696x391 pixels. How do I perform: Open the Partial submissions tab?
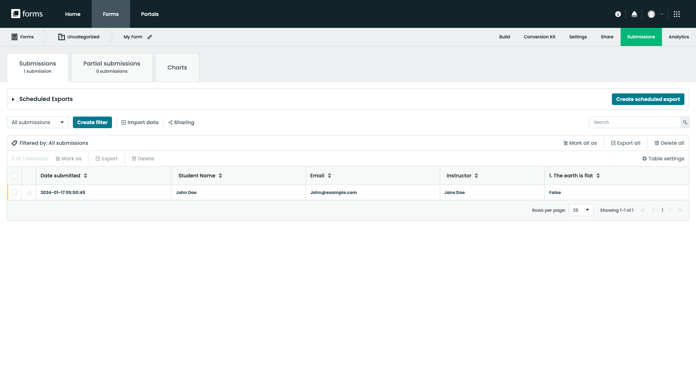111,67
